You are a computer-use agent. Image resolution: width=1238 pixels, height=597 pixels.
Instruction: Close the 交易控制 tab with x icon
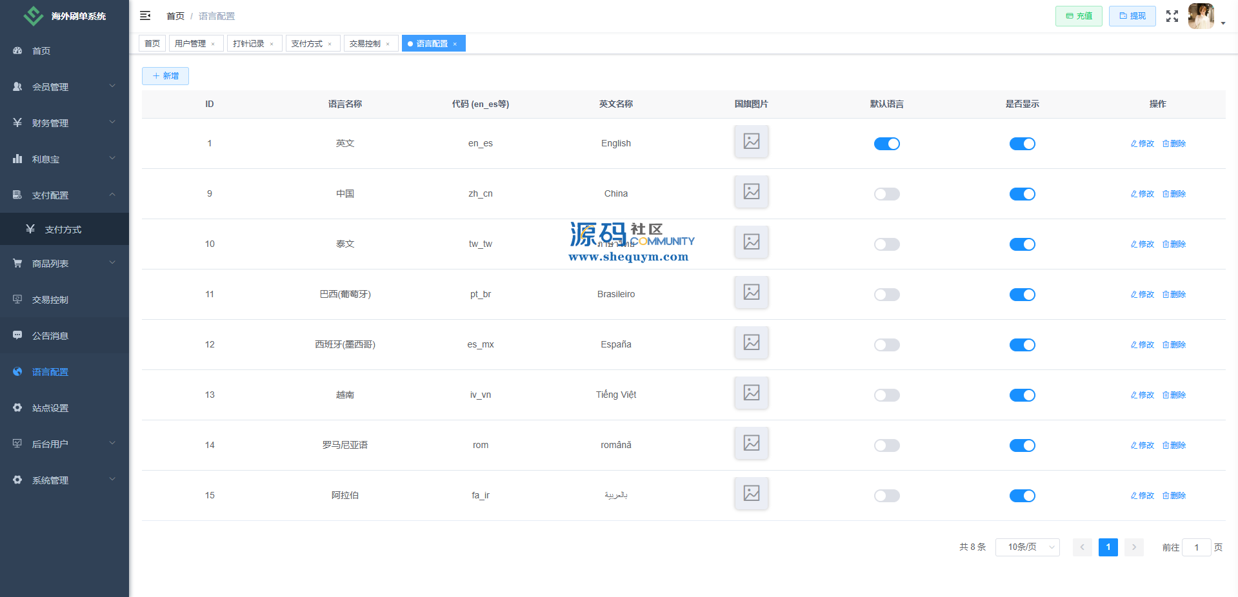coord(388,44)
